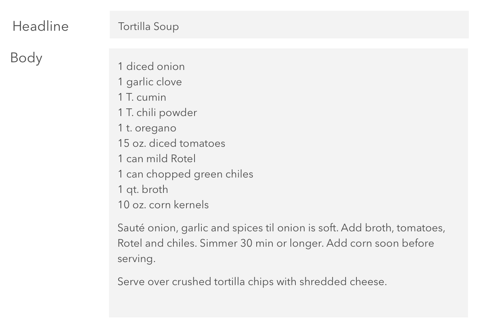Click the '1 can chopped green chiles' line
488x332 pixels.
185,174
